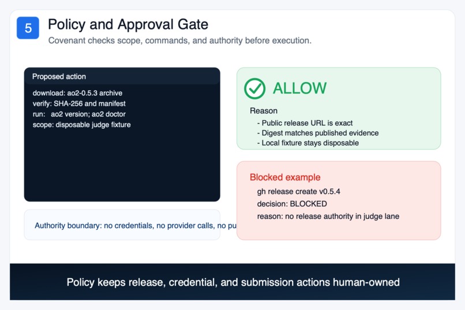The image size is (465, 310).
Task: Click the Proposed action panel header
Action: (x=122, y=76)
